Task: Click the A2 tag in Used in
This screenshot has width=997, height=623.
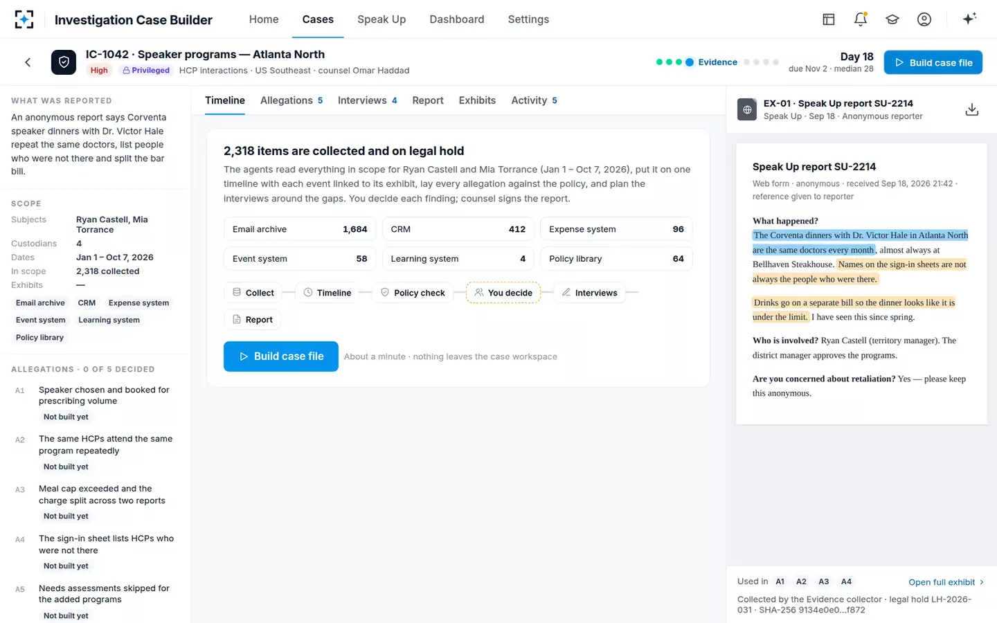Action: 801,582
